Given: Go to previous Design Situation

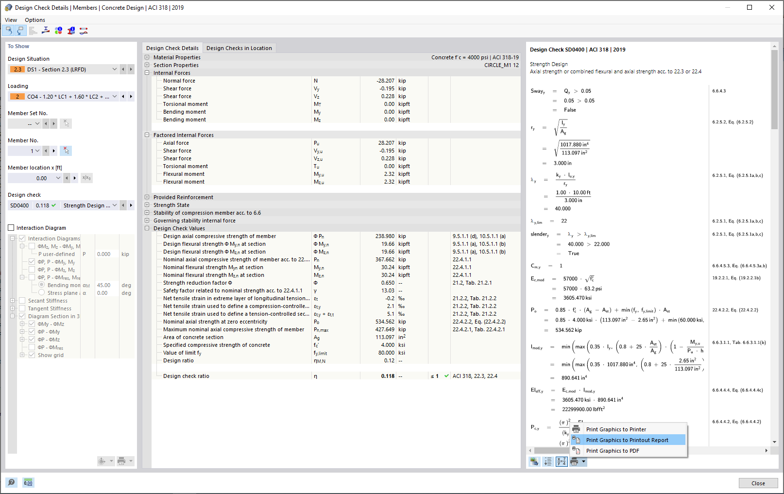Looking at the screenshot, I should coord(123,69).
